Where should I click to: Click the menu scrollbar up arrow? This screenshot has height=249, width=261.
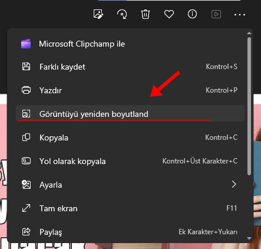pyautogui.click(x=249, y=33)
